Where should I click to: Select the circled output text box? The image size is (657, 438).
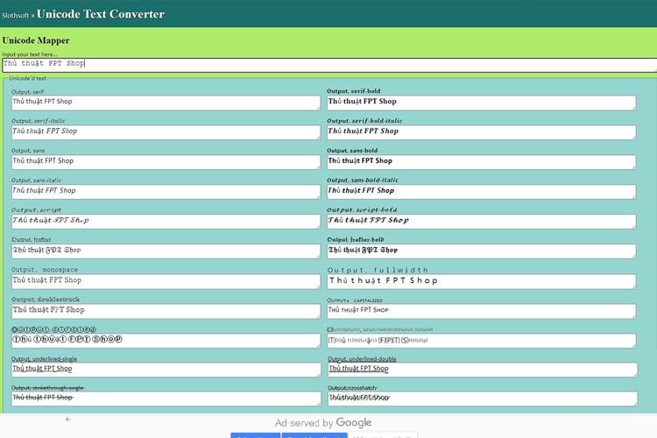(166, 341)
